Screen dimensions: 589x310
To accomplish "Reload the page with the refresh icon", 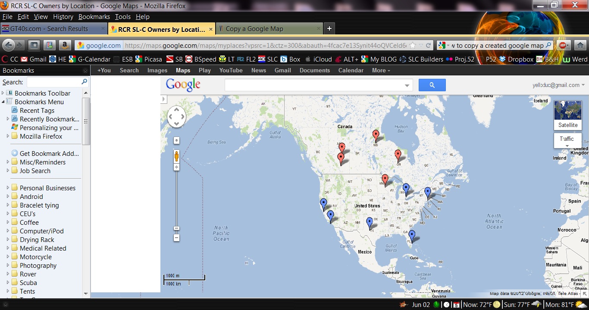I will (428, 45).
